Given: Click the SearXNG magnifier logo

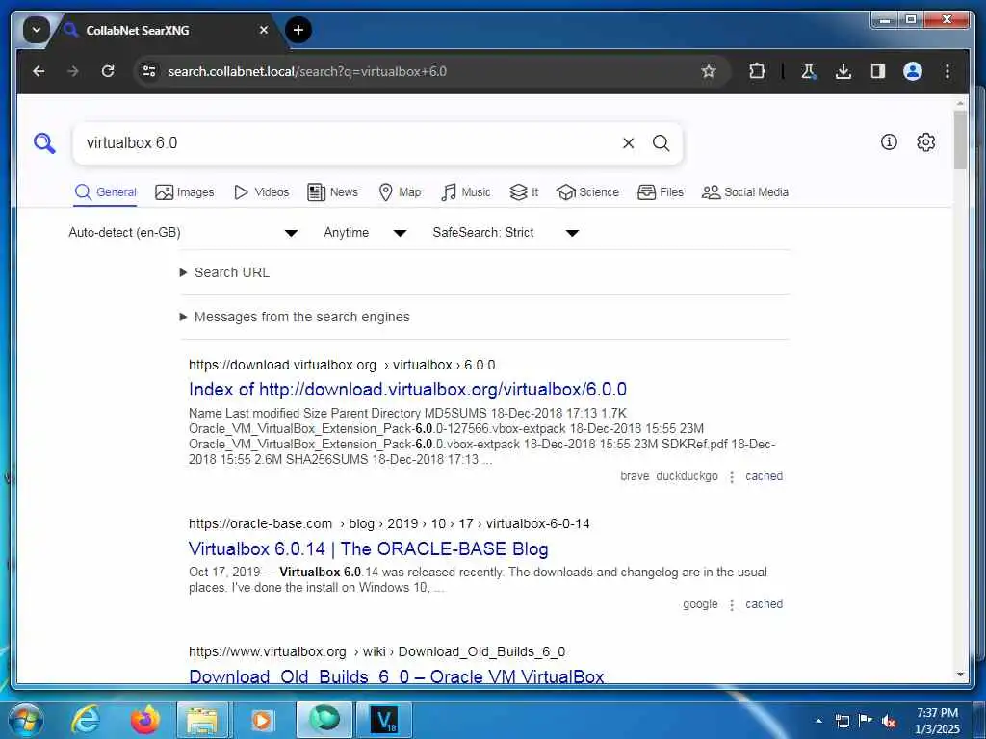Looking at the screenshot, I should tap(44, 143).
